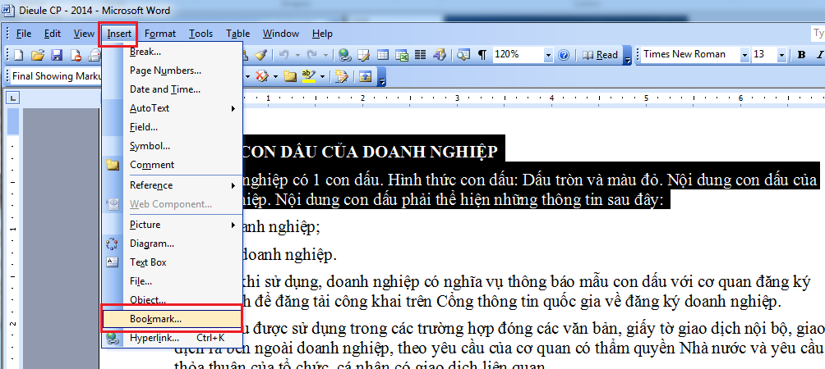Select Bookmark... from the Insert menu
This screenshot has height=369, width=825.
pos(156,318)
